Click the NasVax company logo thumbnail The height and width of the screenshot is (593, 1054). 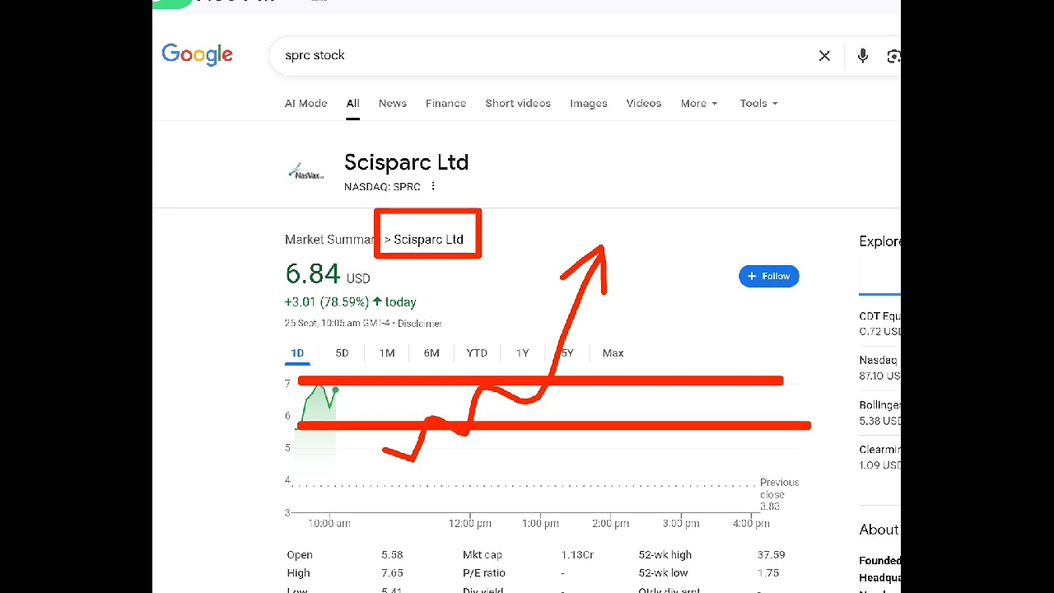point(306,171)
